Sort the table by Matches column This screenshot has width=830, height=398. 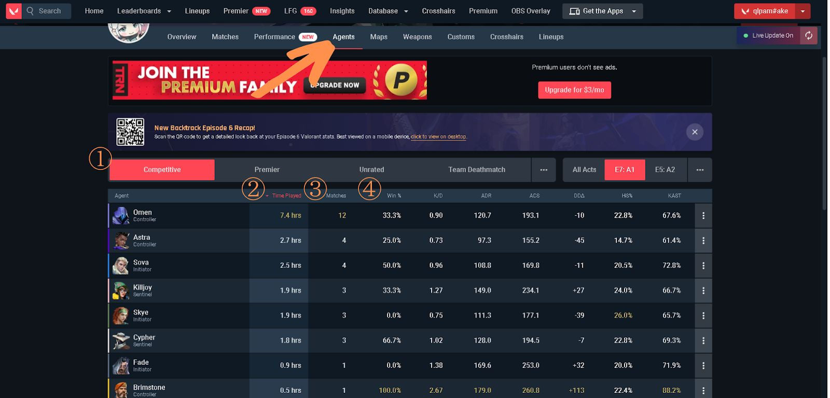336,196
